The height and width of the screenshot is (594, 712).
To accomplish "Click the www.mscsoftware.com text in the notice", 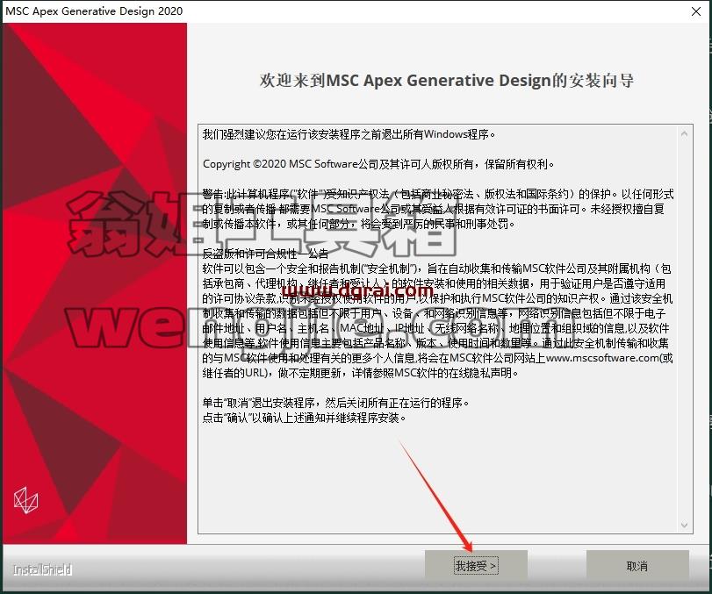I will click(x=602, y=358).
